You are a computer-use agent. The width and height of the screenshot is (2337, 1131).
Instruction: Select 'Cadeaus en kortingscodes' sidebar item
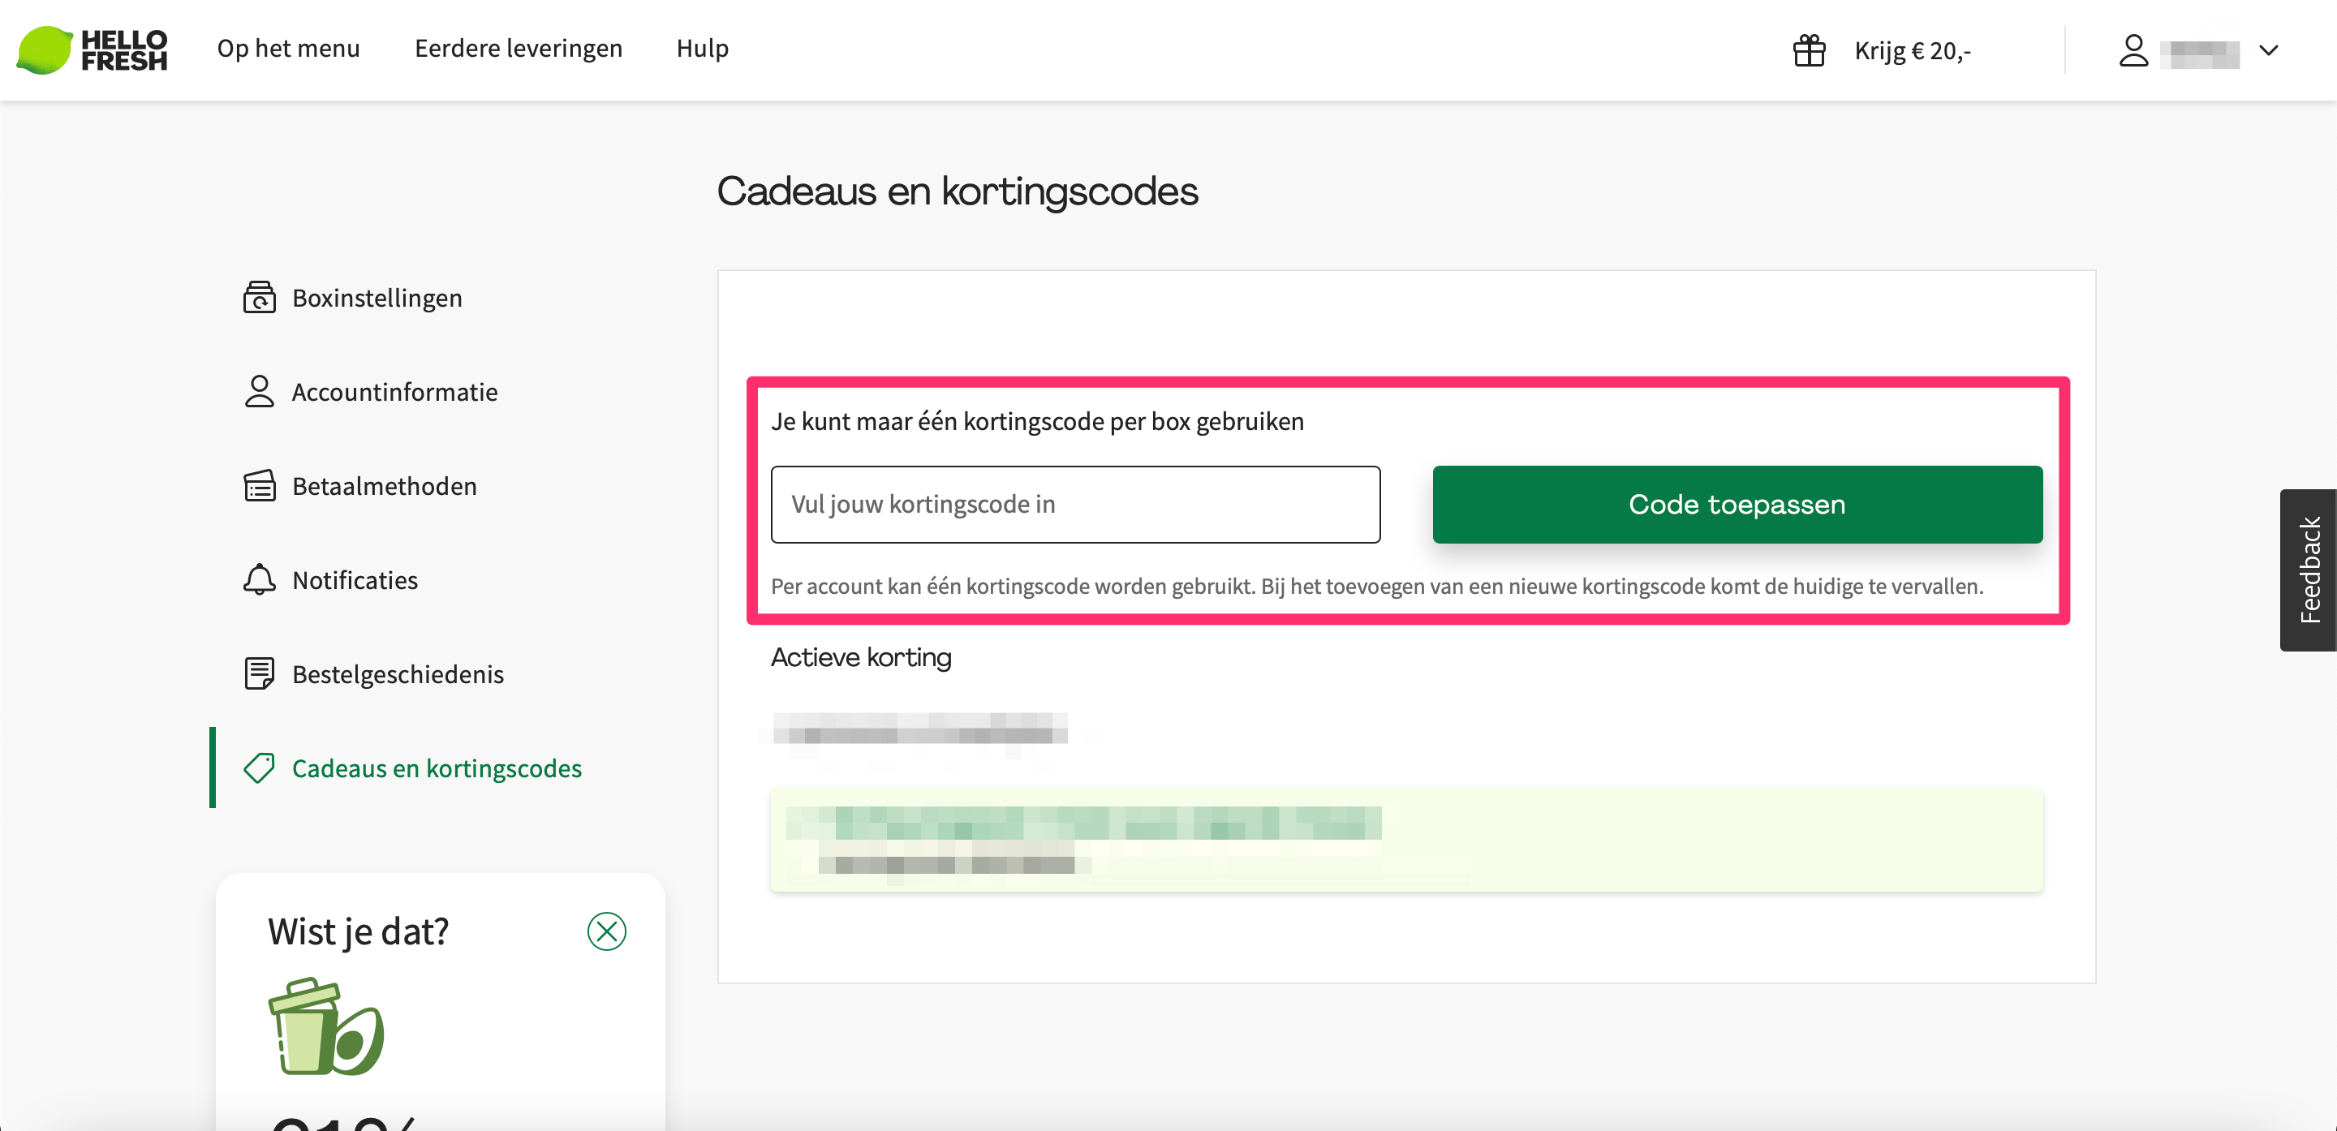point(437,769)
